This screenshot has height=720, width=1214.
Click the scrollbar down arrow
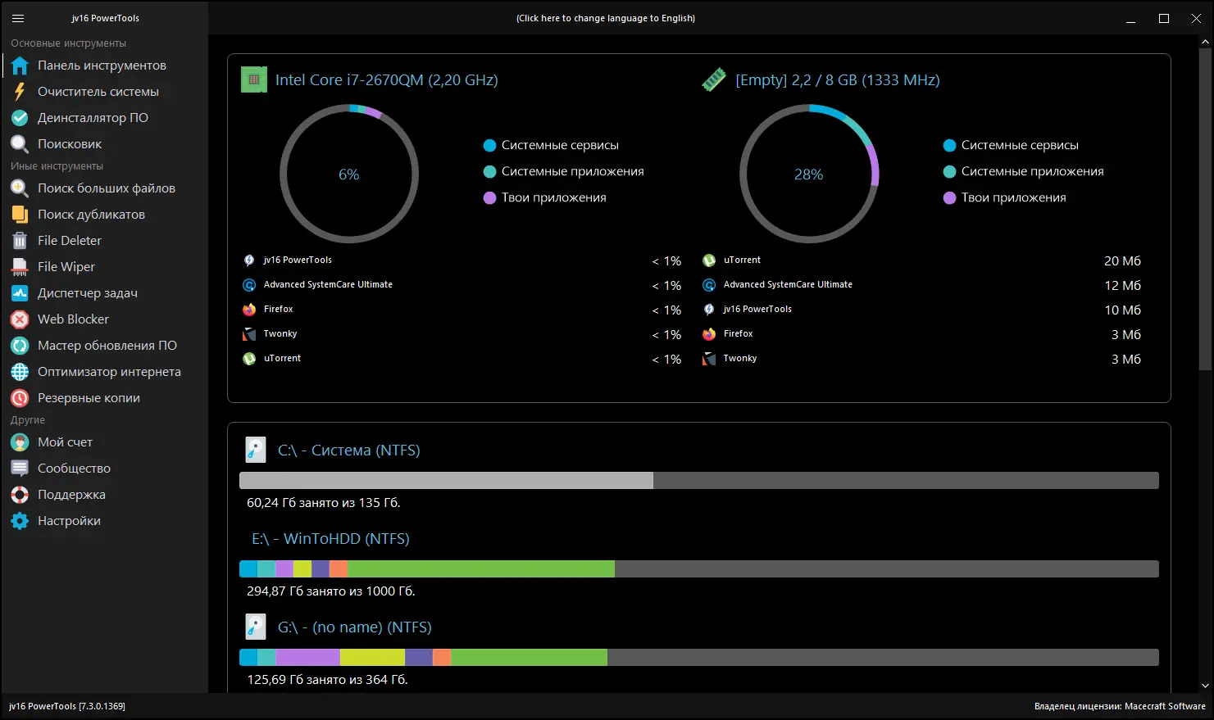(1205, 686)
